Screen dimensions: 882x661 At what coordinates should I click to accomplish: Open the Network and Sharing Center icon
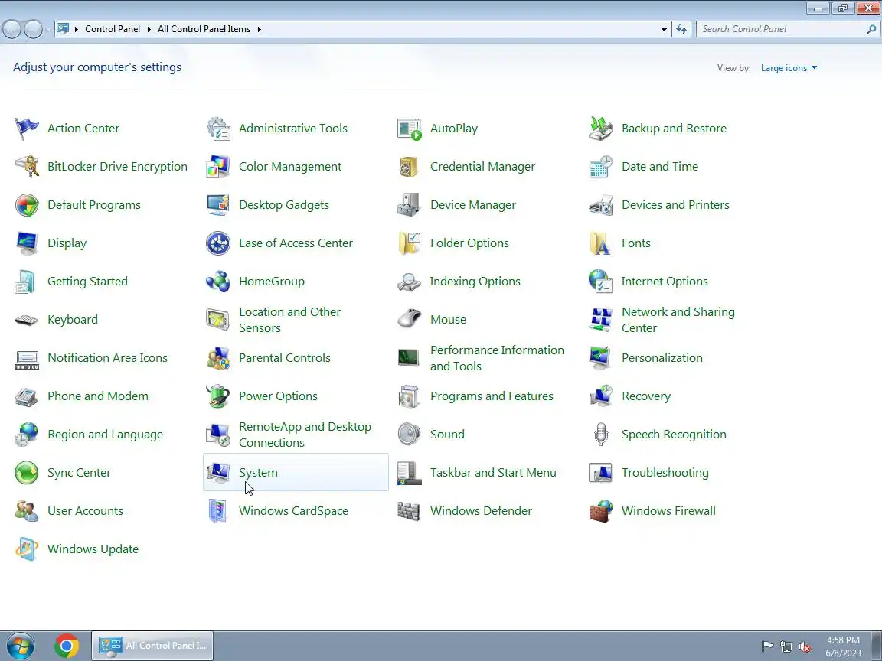pyautogui.click(x=601, y=320)
